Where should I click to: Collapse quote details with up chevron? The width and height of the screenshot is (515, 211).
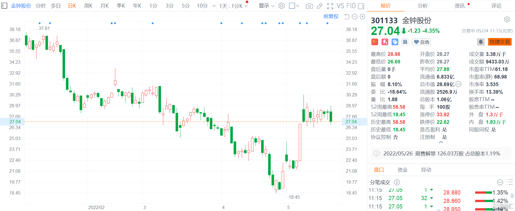click(x=441, y=142)
